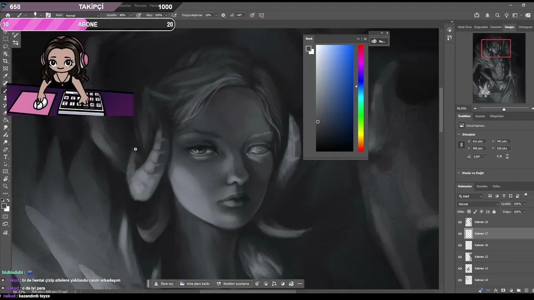Expand the Hizala ve Dağıt section

(459, 173)
